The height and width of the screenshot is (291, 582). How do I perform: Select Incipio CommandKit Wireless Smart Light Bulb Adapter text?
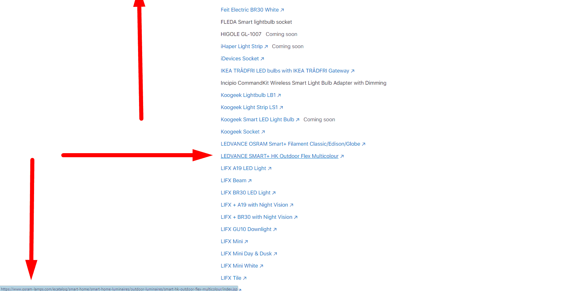click(x=303, y=83)
